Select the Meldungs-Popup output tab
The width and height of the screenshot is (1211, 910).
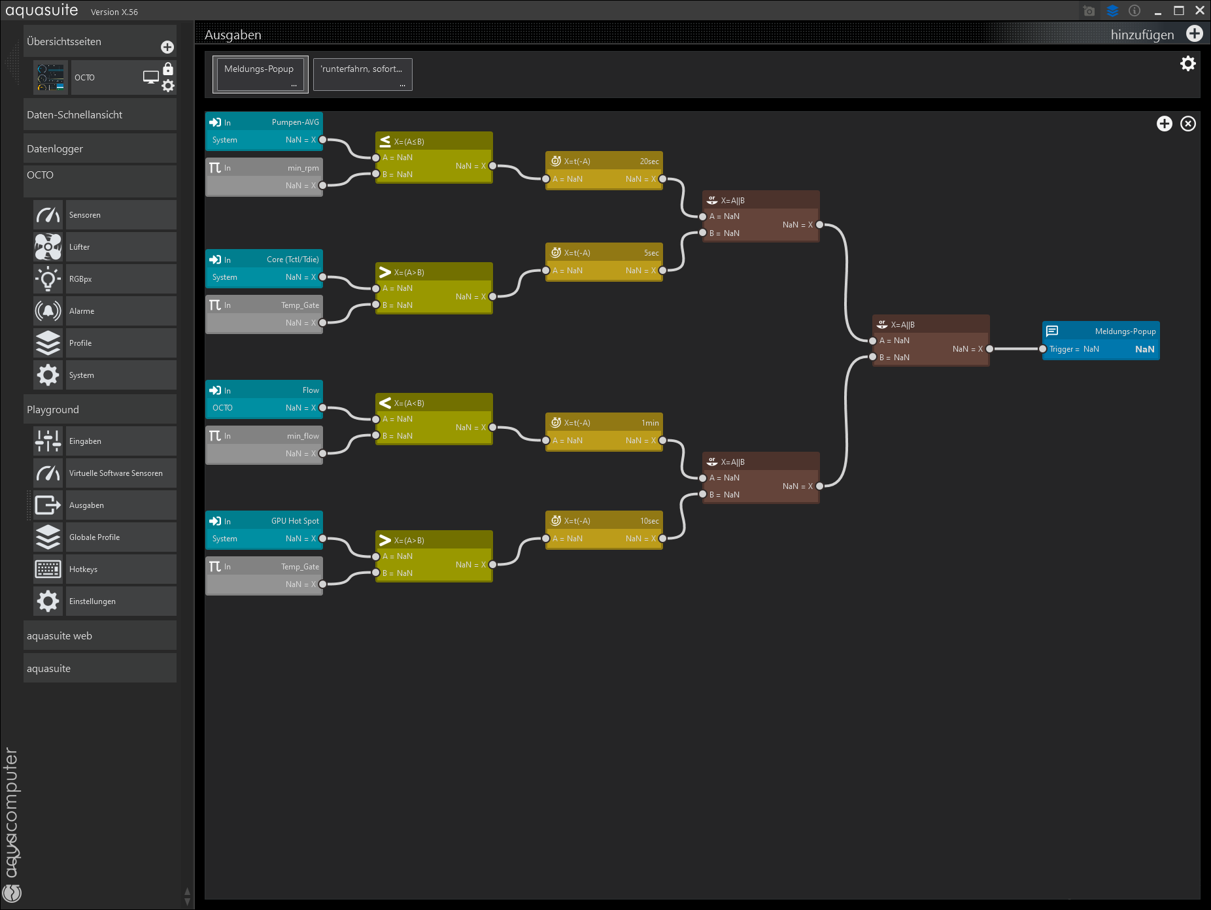(x=260, y=75)
